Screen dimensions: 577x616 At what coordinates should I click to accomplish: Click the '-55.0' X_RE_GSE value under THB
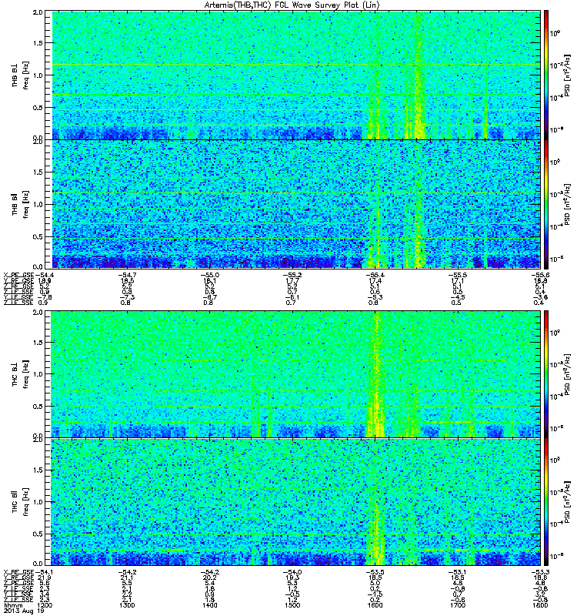(209, 275)
